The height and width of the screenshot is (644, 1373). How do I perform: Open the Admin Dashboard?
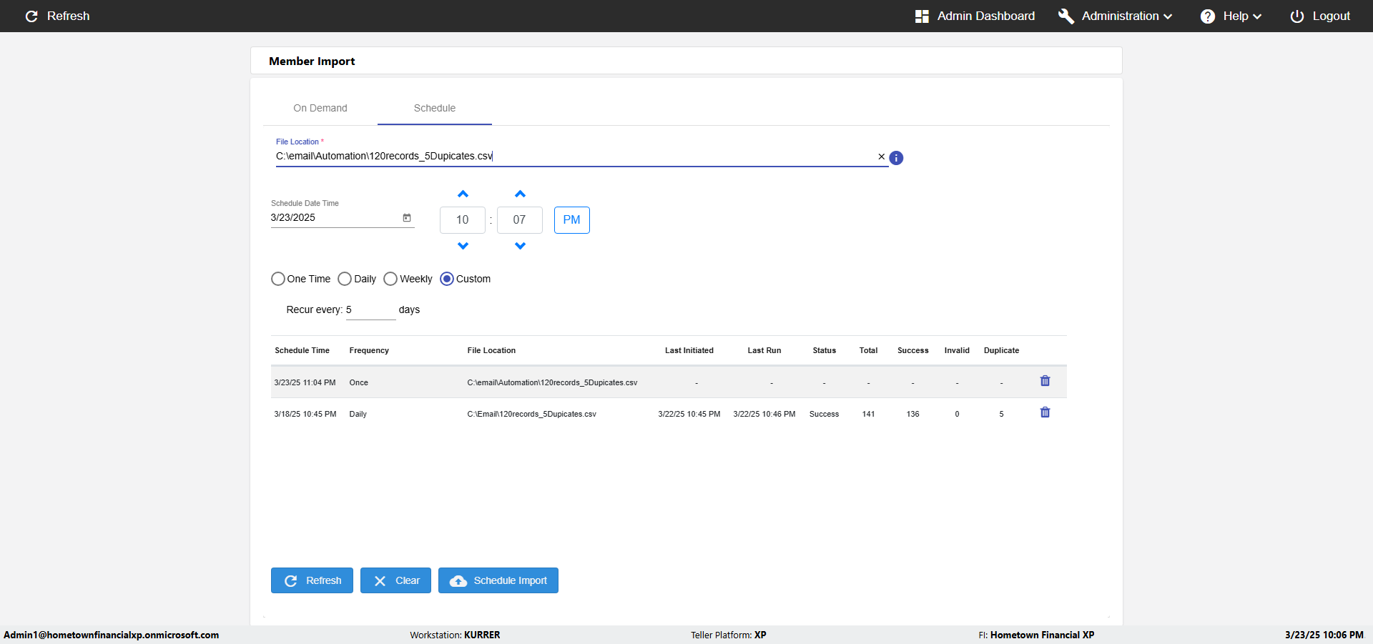[975, 16]
